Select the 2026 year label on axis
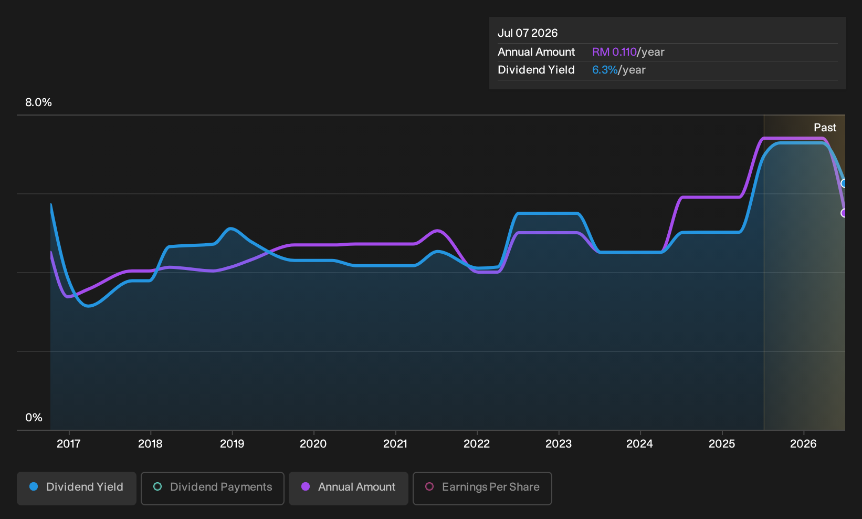 click(x=803, y=444)
